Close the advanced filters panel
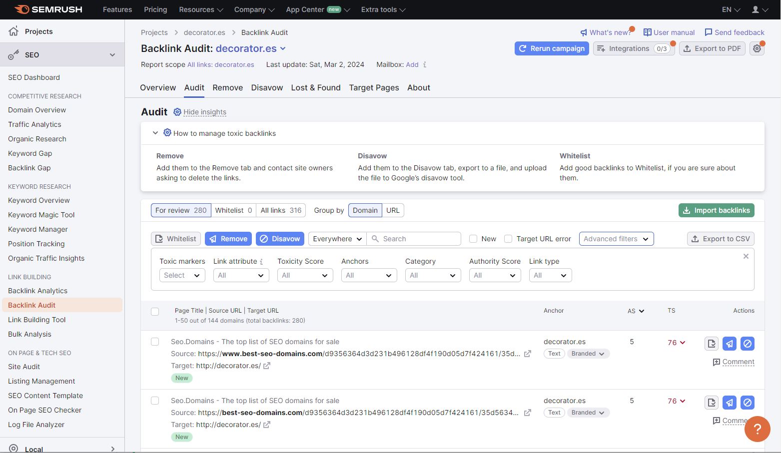Screen dimensions: 781x453 pos(746,256)
